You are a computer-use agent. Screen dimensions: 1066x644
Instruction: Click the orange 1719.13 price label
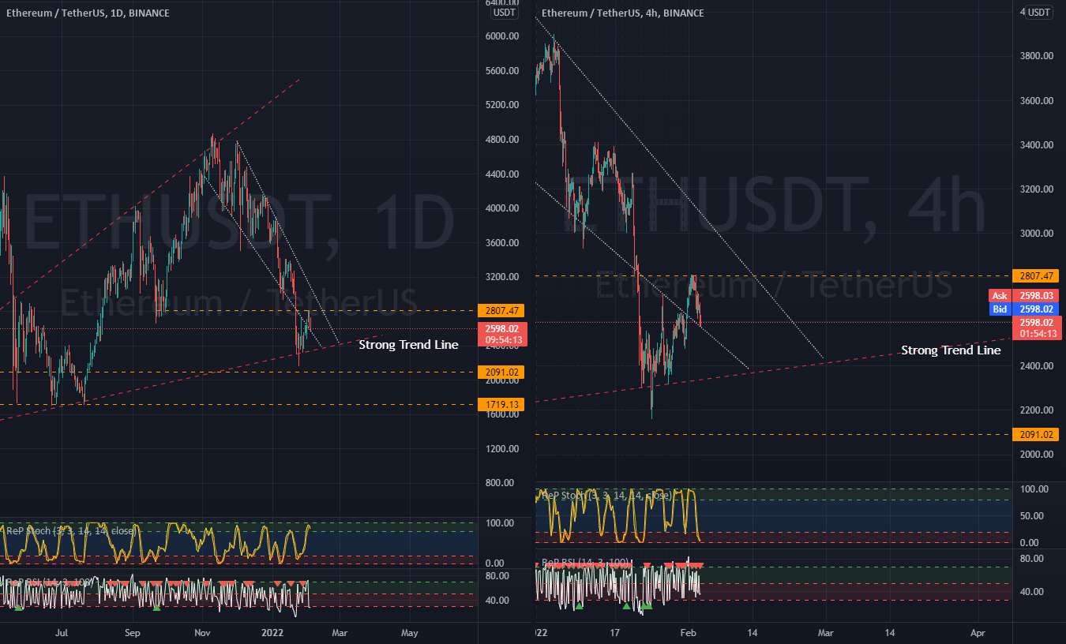(x=502, y=404)
